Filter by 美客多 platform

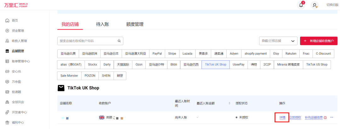coord(203,54)
